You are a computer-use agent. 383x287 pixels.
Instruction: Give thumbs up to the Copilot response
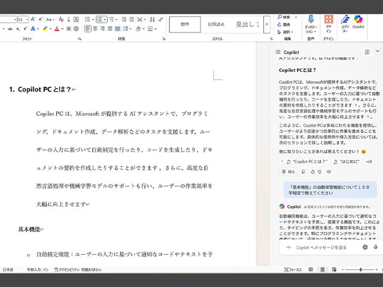coord(312,172)
